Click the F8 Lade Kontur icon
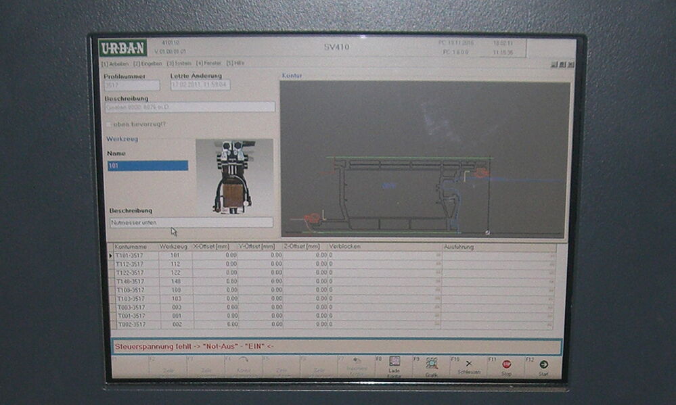676x405 pixels. 394,363
